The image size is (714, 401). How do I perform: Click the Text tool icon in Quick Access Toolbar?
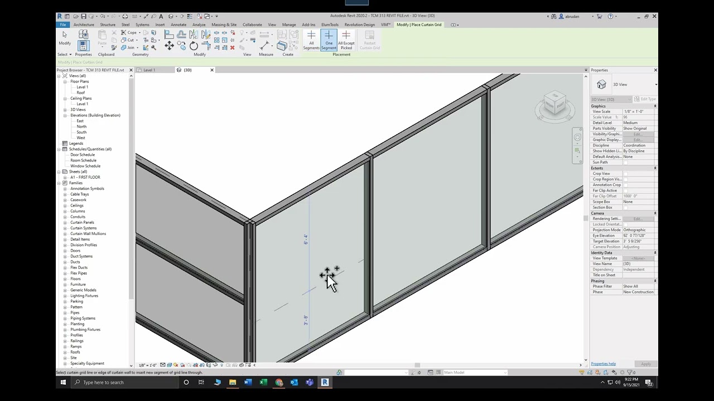tap(161, 16)
